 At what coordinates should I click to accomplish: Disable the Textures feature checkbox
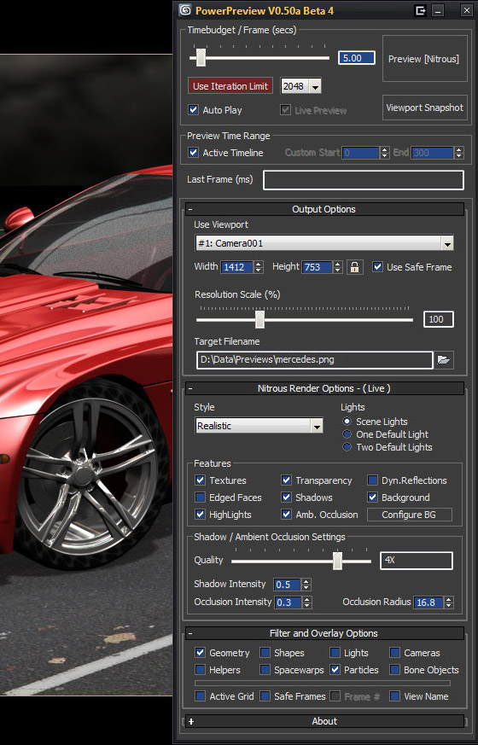click(200, 480)
